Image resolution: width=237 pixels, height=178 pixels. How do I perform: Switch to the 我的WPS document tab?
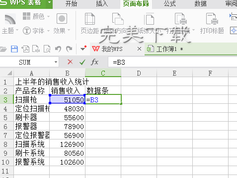coord(112,49)
